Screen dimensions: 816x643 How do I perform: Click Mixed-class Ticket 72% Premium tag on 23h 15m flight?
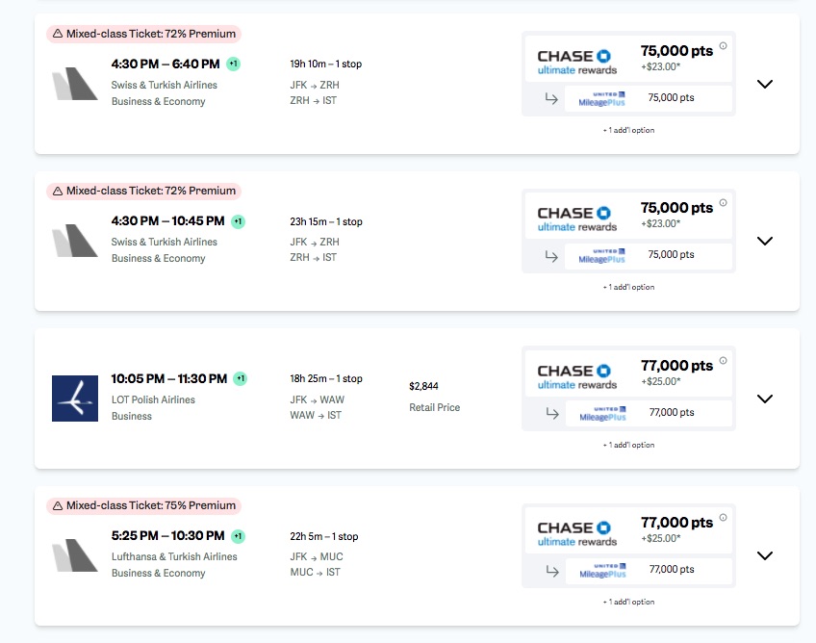143,191
